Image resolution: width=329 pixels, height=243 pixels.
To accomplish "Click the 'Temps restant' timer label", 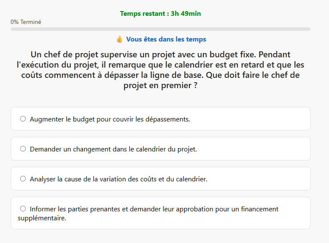I will click(x=144, y=14).
